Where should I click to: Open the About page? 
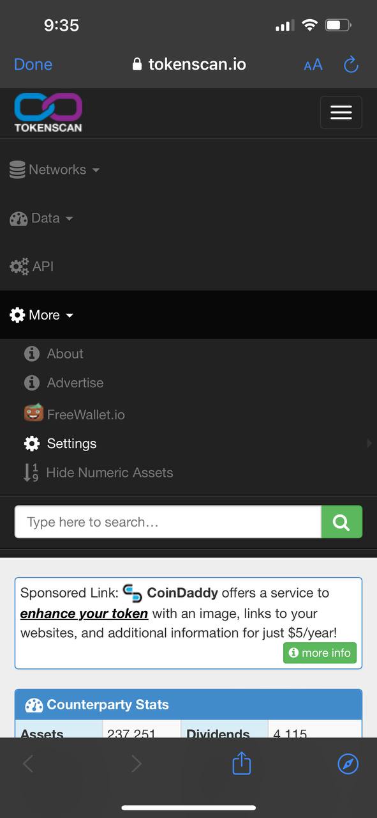[54, 353]
